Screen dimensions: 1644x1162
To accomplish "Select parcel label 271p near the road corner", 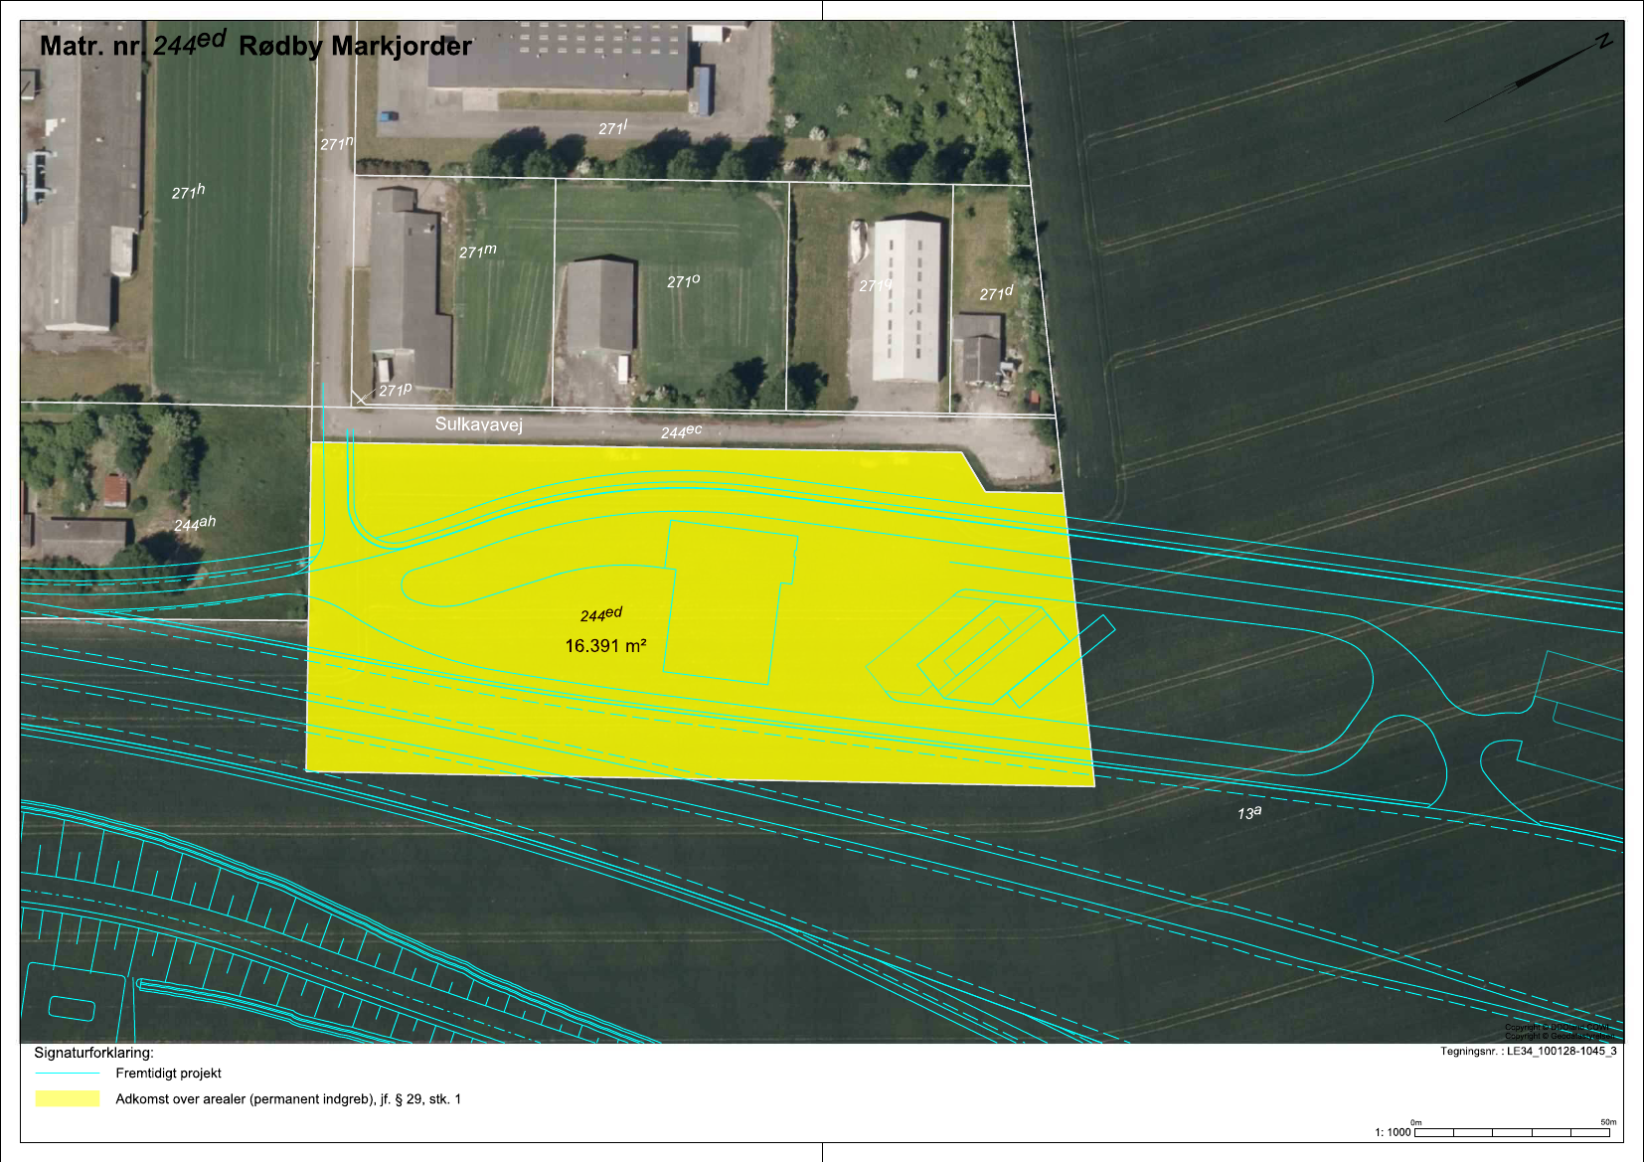I will coord(395,390).
